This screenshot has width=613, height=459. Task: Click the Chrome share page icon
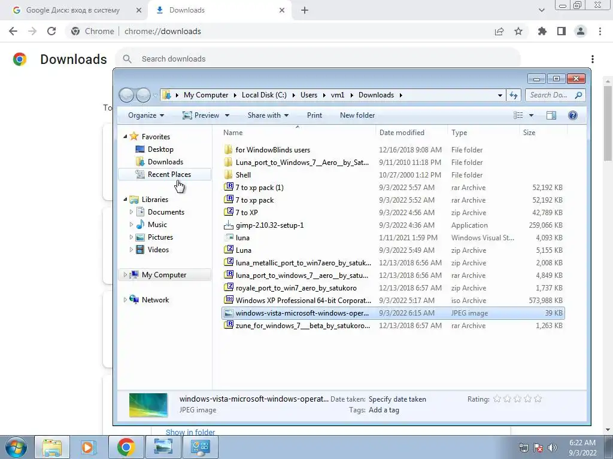tap(499, 31)
